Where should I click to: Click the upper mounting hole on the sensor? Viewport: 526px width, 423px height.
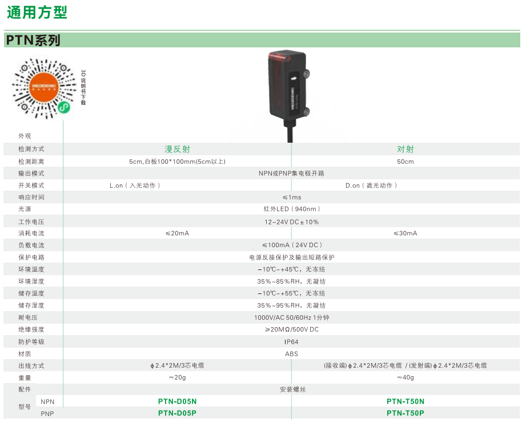pos(307,74)
